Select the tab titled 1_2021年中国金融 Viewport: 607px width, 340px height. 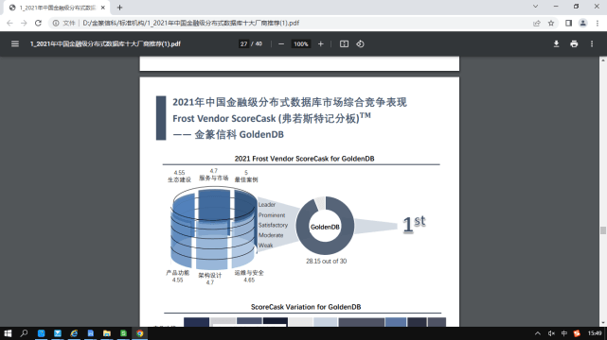(57, 8)
